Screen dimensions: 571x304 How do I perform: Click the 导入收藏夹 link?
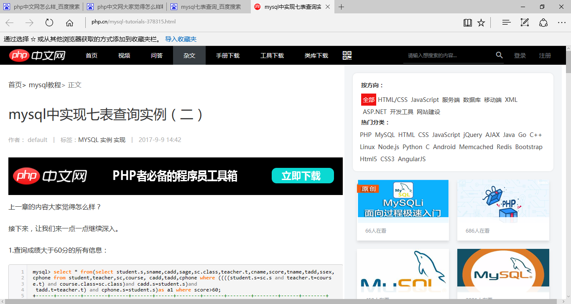coord(181,39)
